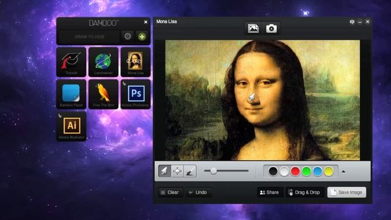Choose the yellow color swatch
This screenshot has height=220, width=391.
click(x=329, y=171)
